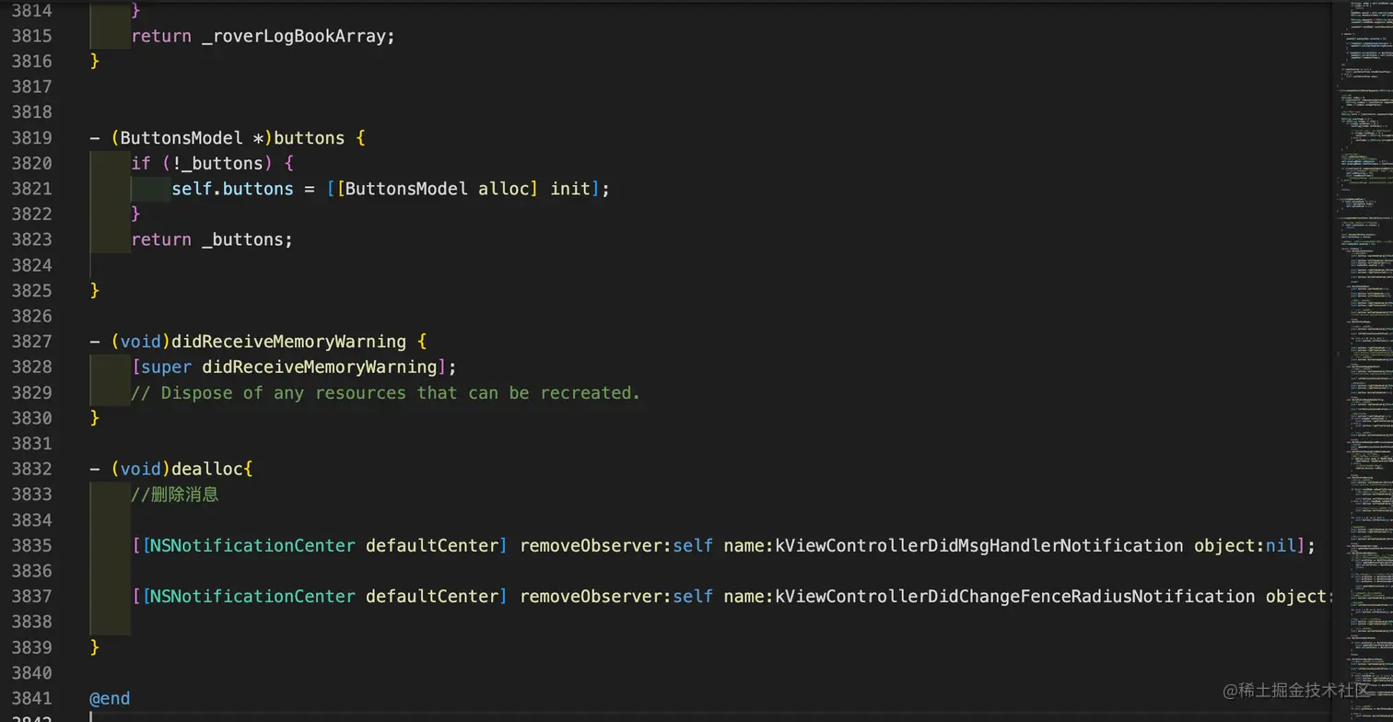The image size is (1393, 722).
Task: Click the 'alloc' keyword on line 3821
Action: tap(504, 189)
